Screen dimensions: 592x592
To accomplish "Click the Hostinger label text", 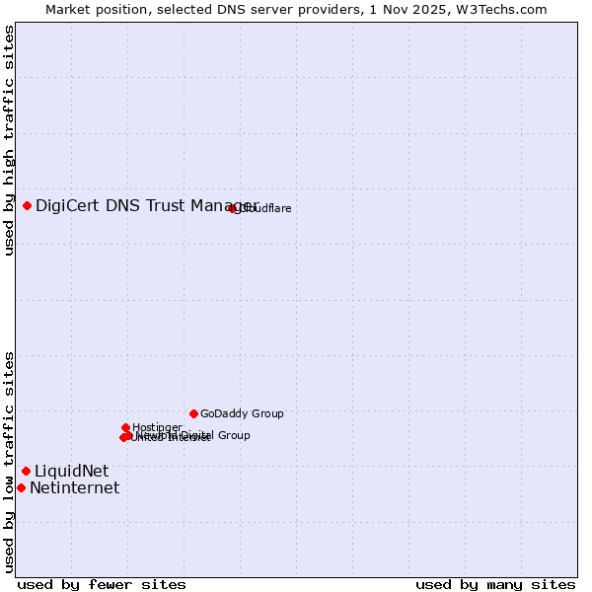I will click(158, 427).
